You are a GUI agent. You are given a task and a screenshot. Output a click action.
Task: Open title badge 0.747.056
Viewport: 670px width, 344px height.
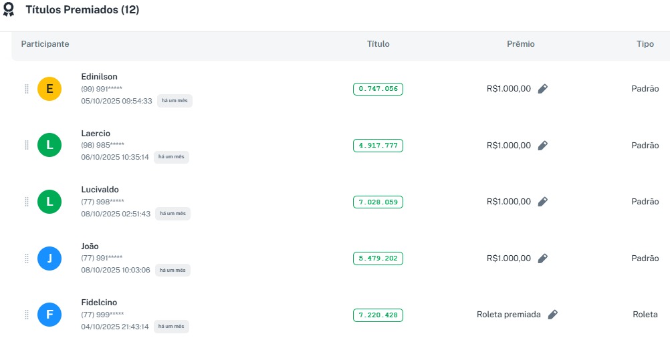378,89
